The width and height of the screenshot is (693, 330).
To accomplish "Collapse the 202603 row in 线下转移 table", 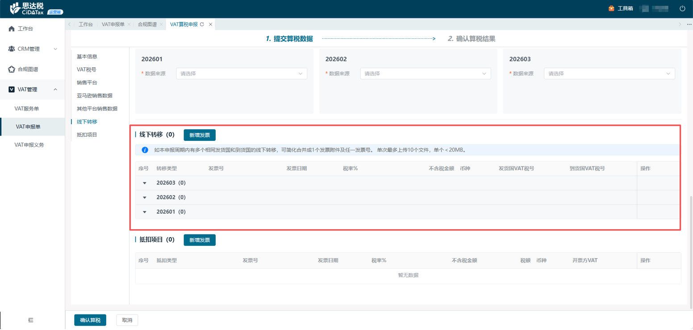I will [145, 183].
